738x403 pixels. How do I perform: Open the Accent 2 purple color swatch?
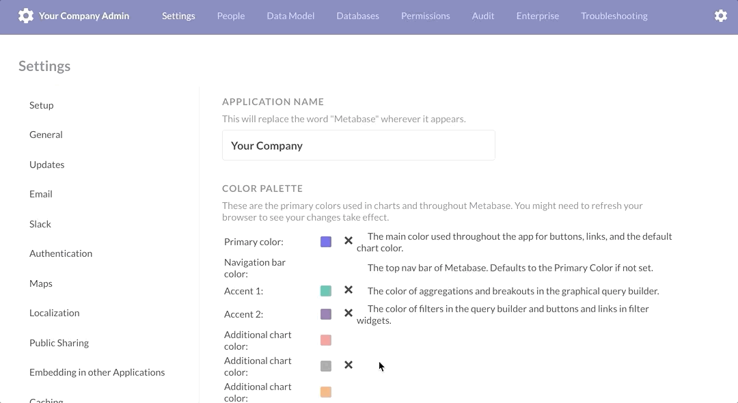coord(326,314)
